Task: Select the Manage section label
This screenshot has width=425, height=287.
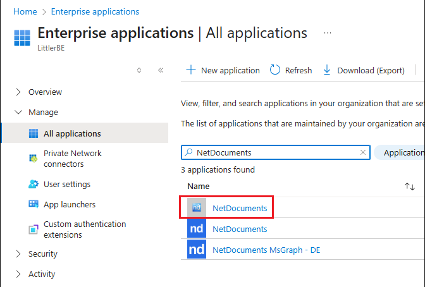Action: click(44, 112)
